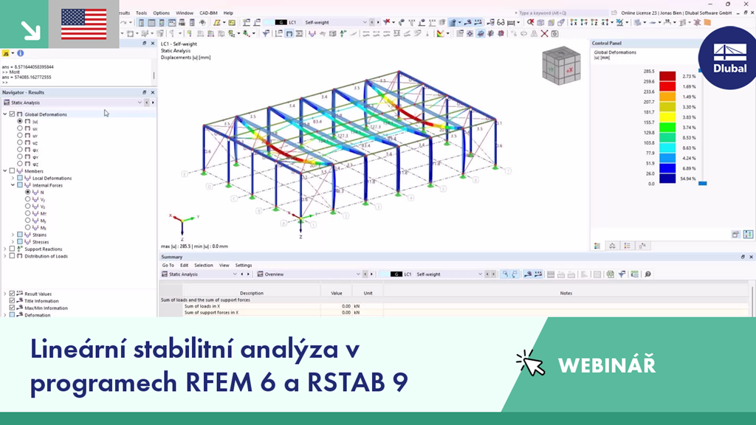Click the green arrows support reactions icon
This screenshot has width=756, height=425.
(x=343, y=33)
